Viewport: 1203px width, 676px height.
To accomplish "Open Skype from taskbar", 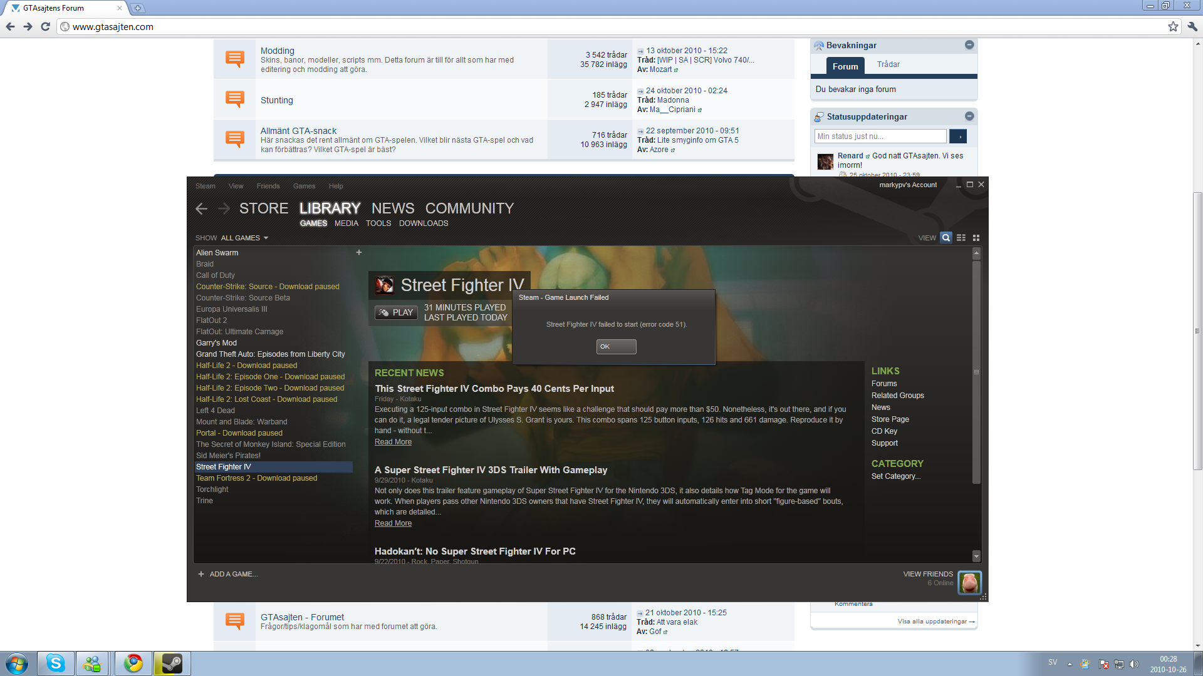I will tap(56, 663).
